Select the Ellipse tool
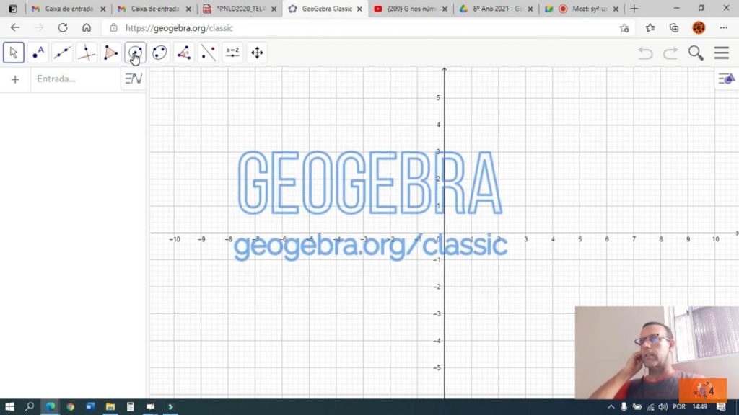The height and width of the screenshot is (415, 739). click(x=159, y=53)
